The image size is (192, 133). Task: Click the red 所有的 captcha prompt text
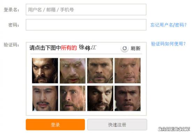click(x=69, y=48)
